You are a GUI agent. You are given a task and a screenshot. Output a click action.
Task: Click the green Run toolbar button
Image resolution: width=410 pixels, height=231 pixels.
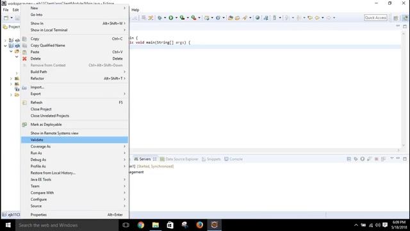(171, 18)
